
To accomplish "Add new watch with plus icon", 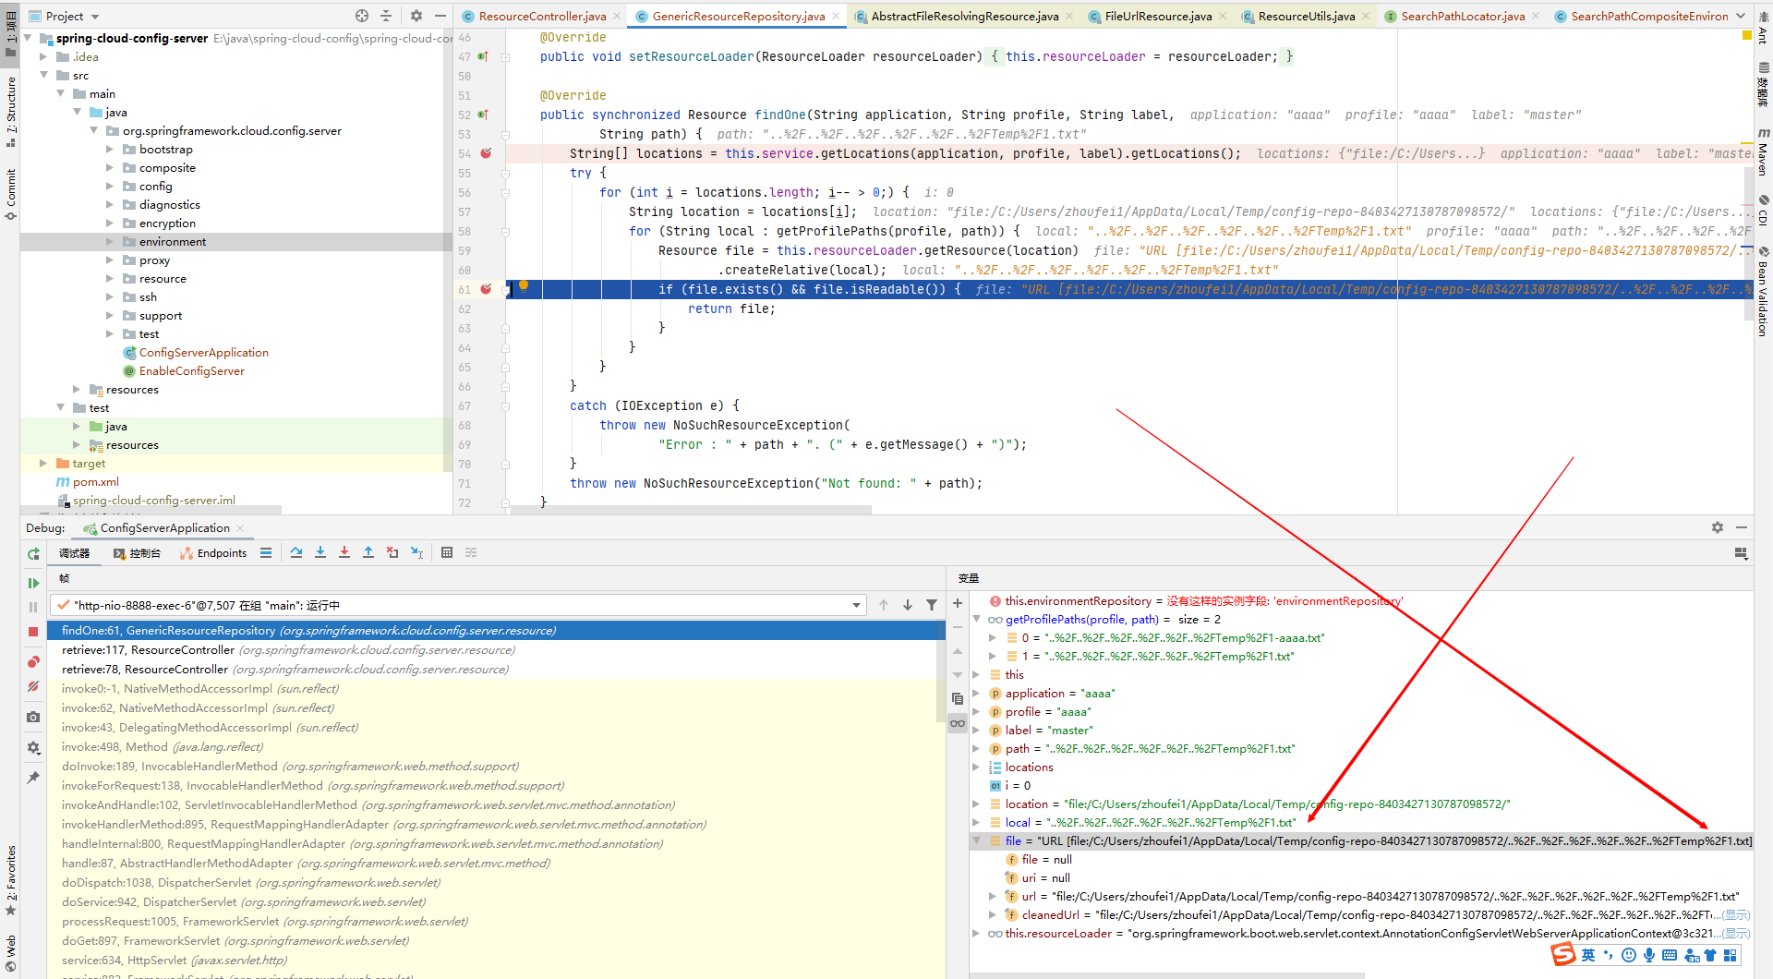I will point(958,603).
